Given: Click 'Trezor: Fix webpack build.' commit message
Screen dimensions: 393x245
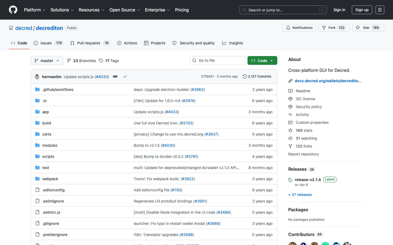Looking at the screenshot, I should [157, 179].
